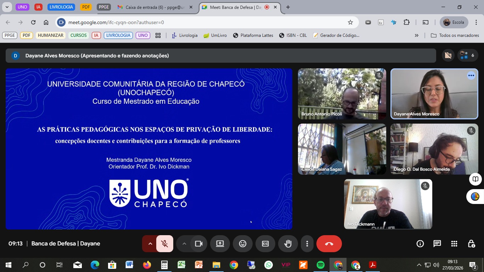Screen dimensions: 484x272
Task: Open the chat panel icon
Action: click(x=437, y=244)
